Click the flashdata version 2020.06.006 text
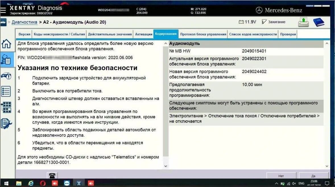Image resolution: width=335 pixels, height=187 pixels. pos(103,58)
